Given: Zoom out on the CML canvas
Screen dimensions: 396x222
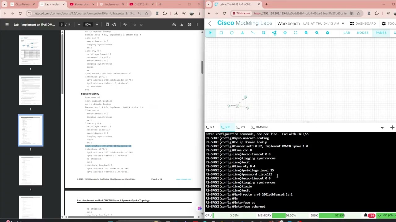Looking at the screenshot, I should coord(306,33).
